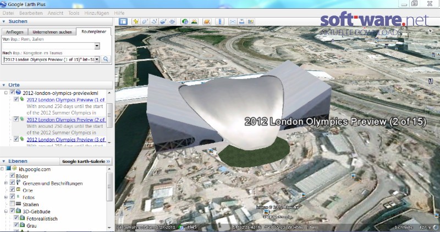Switch to the Unternehmen suchen tab

[x=52, y=32]
